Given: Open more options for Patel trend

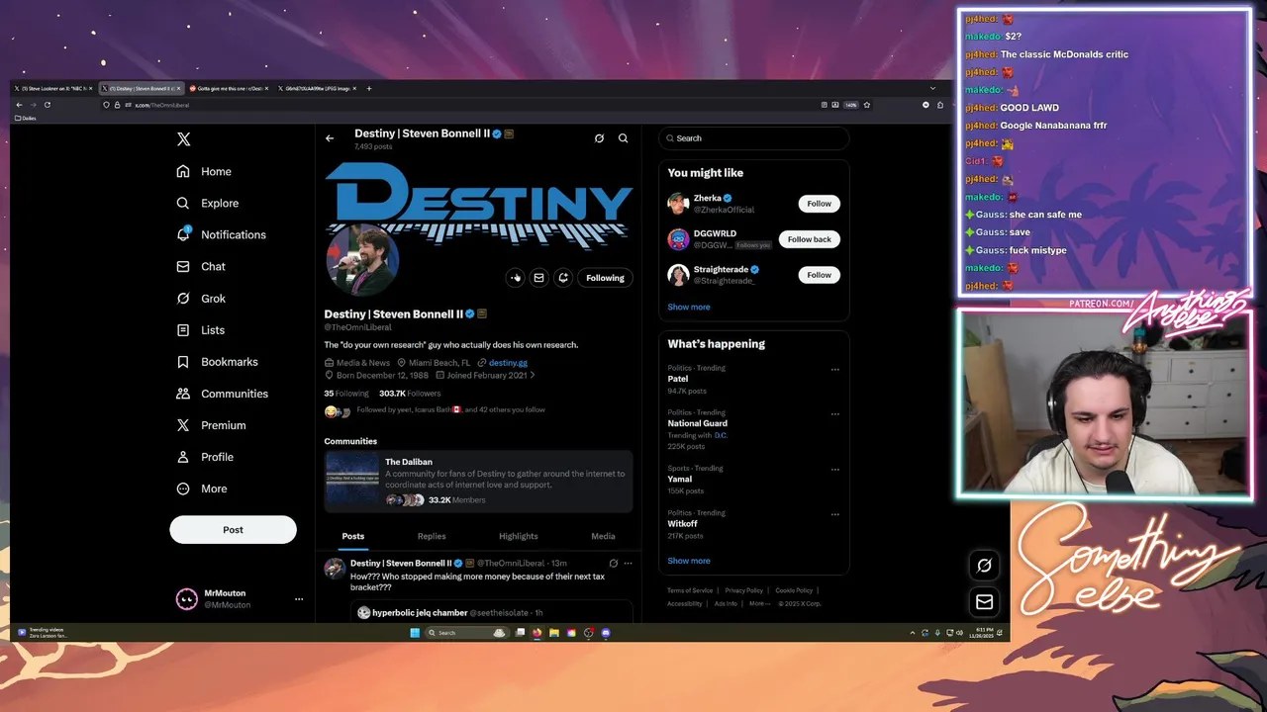Looking at the screenshot, I should [x=834, y=370].
